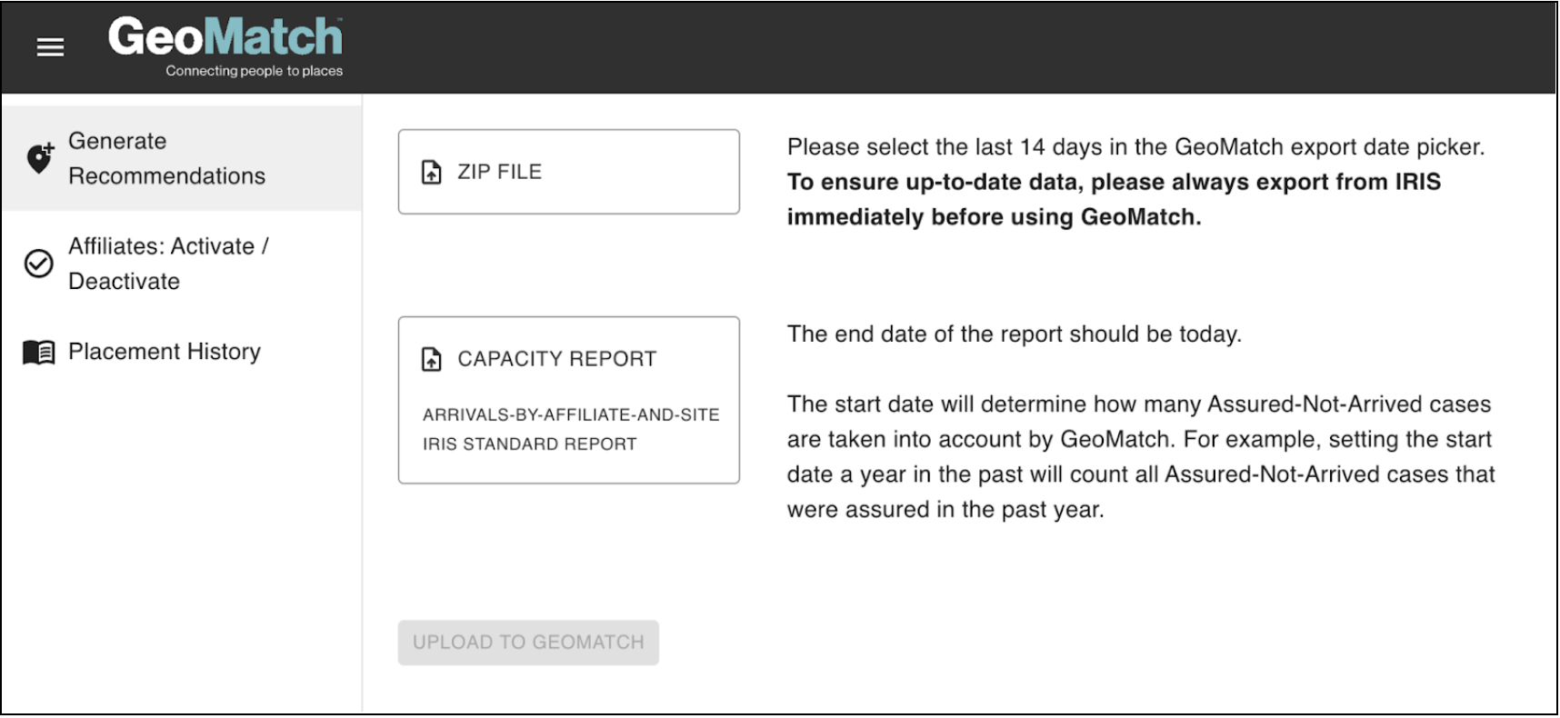The image size is (1560, 718).
Task: Click the Arrivals-by-Affiliate-and-Site IRIS standard report text
Action: [570, 429]
